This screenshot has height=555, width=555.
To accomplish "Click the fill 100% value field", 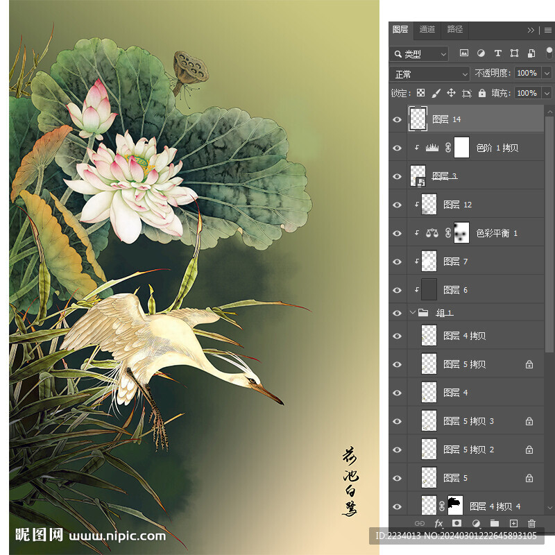I will point(527,93).
